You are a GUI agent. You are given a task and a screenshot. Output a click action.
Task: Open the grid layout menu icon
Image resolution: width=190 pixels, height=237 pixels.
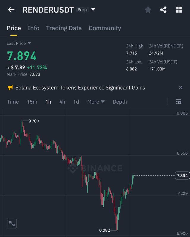(179, 10)
